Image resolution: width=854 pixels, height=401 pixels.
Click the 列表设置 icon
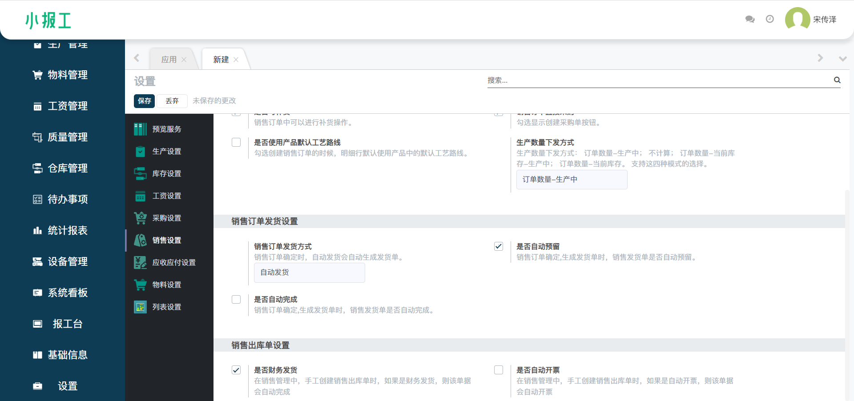140,307
